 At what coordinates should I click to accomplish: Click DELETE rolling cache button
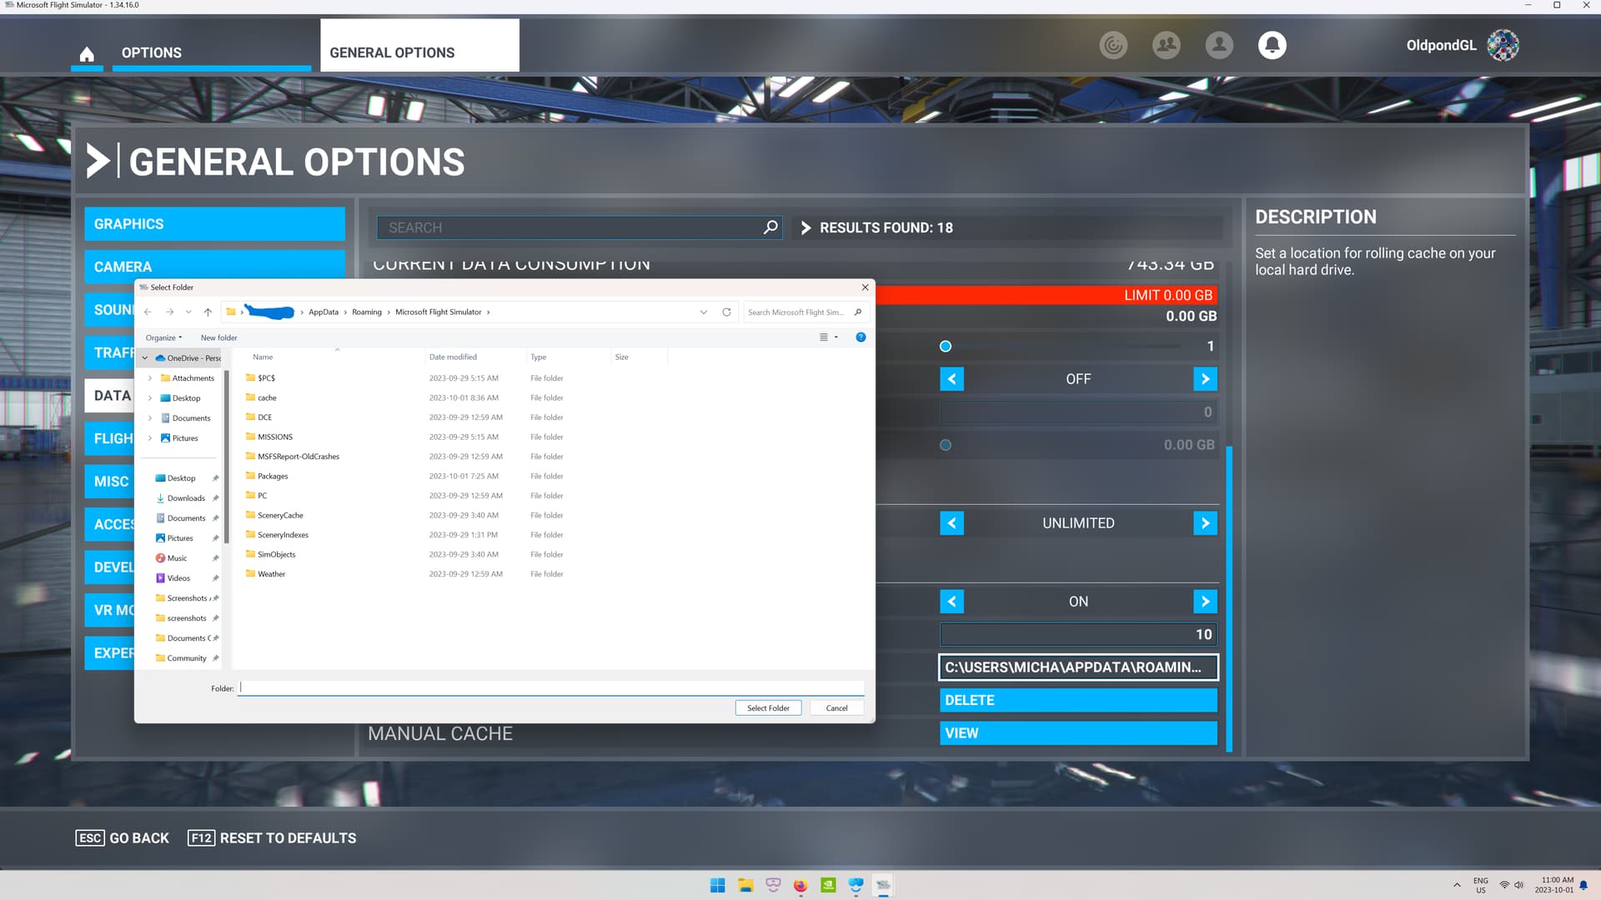tap(1078, 701)
